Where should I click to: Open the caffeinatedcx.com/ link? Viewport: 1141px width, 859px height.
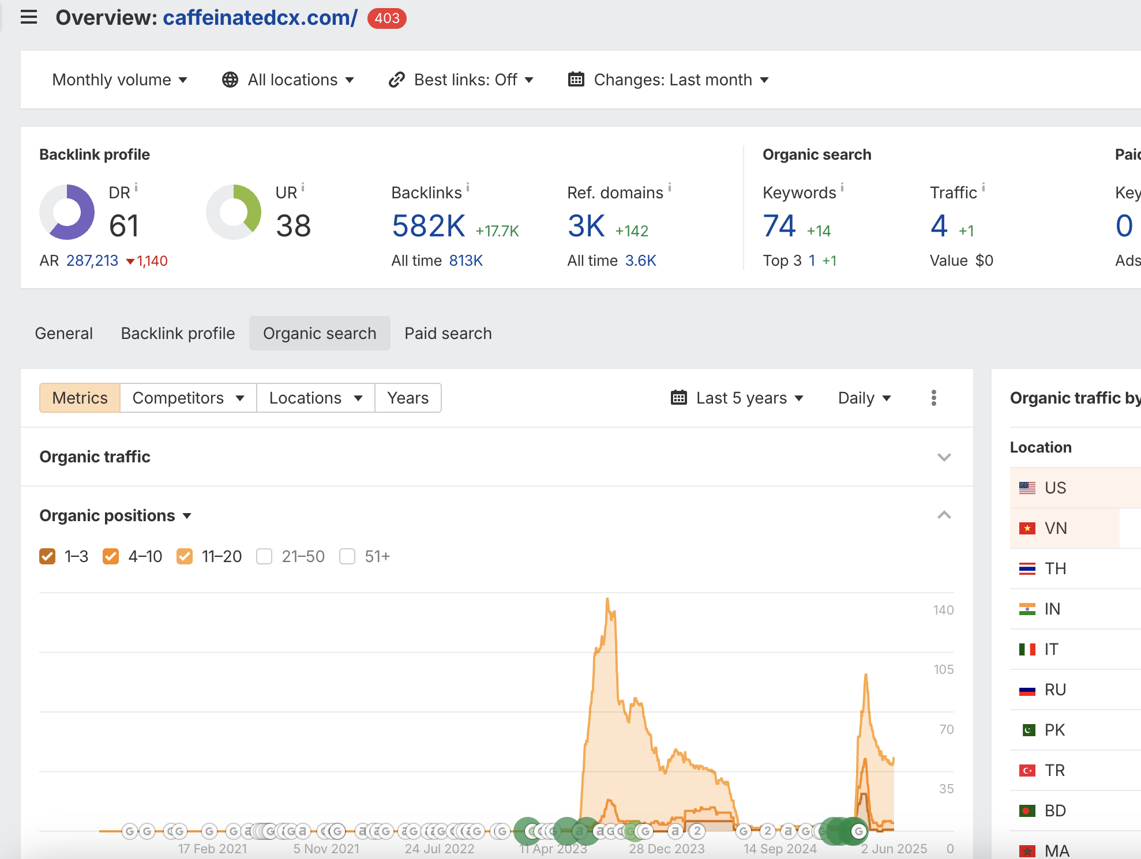point(260,18)
